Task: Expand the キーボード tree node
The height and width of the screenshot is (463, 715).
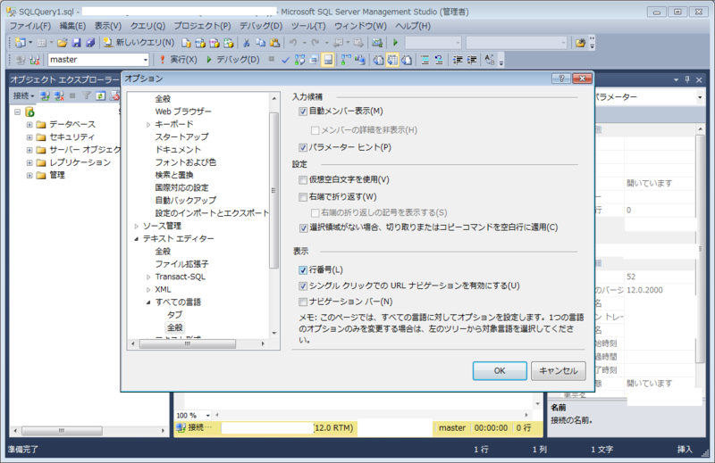Action: 148,125
